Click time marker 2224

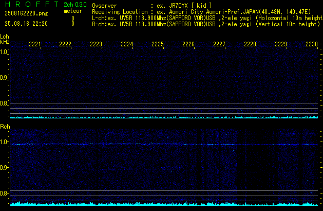(x=127, y=44)
